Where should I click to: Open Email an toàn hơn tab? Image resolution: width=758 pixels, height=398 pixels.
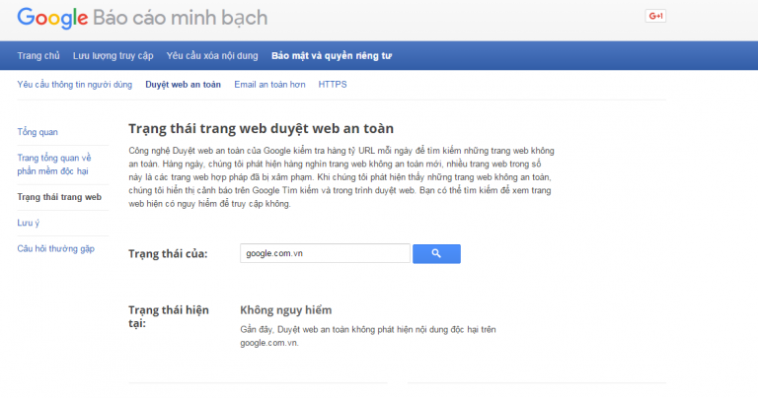point(269,85)
